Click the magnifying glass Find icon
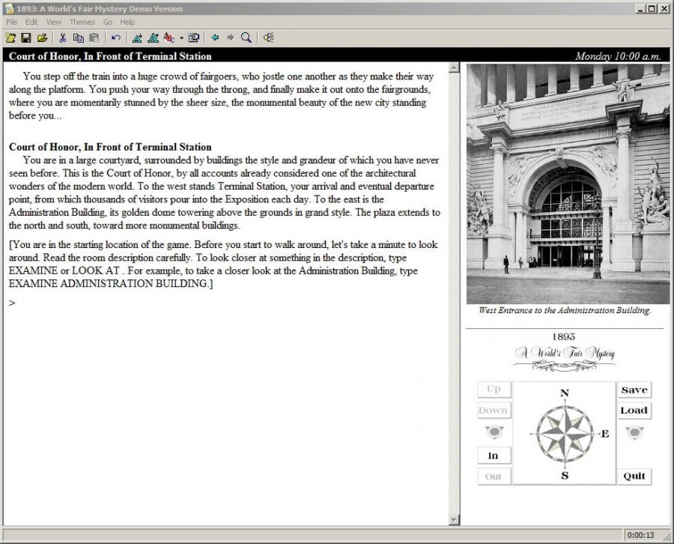 (246, 38)
